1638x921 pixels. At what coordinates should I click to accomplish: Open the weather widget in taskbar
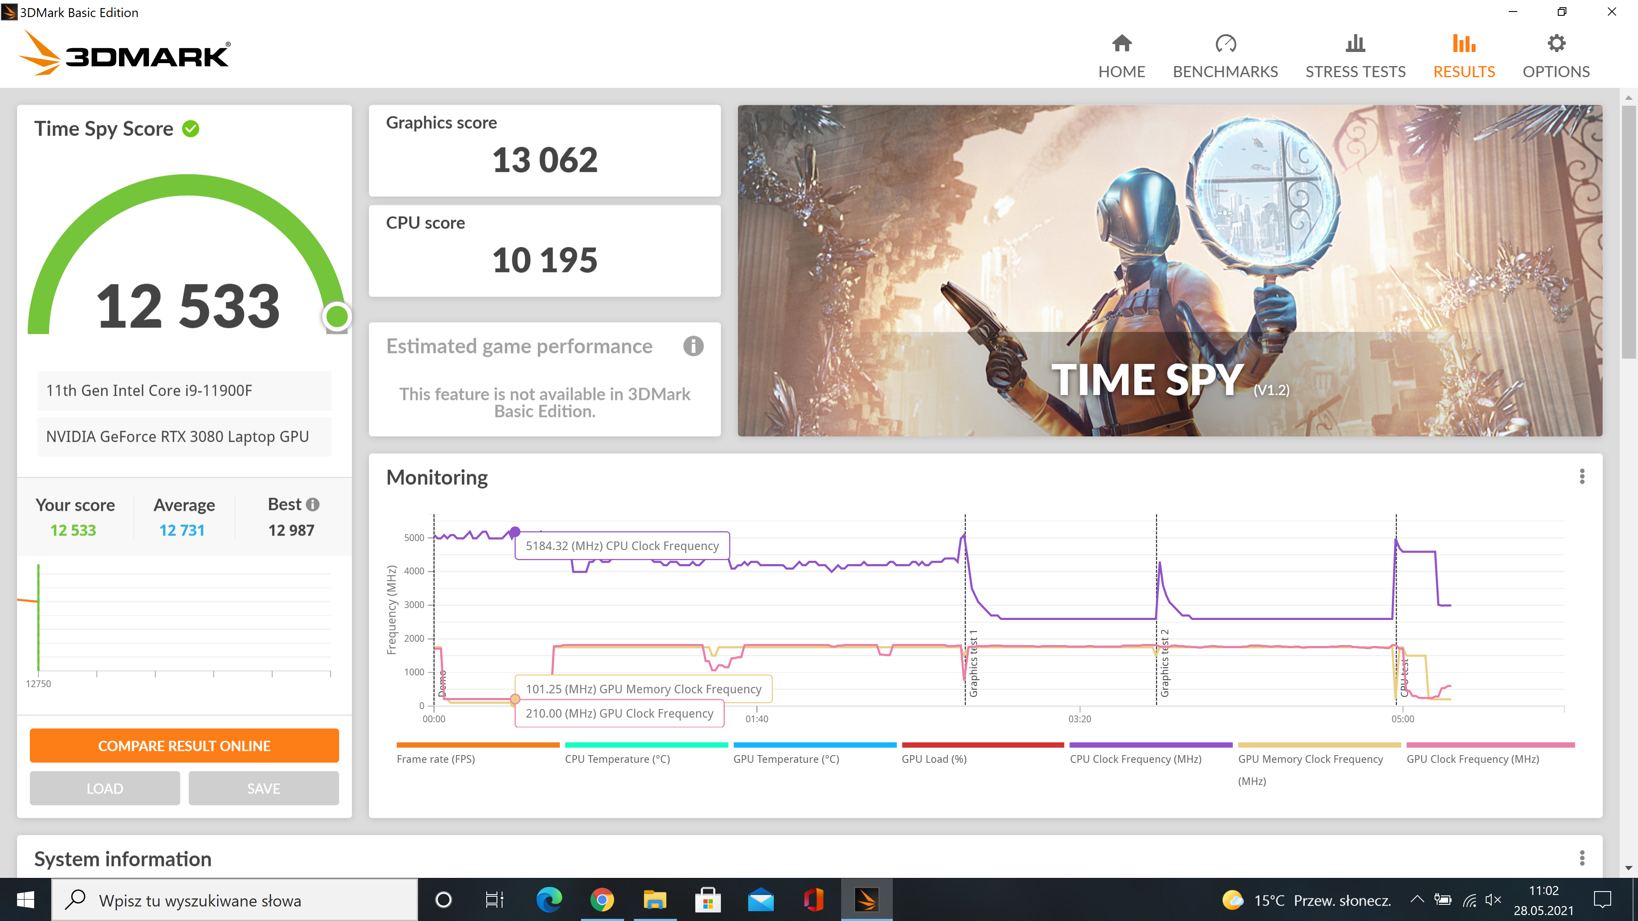tap(1306, 900)
